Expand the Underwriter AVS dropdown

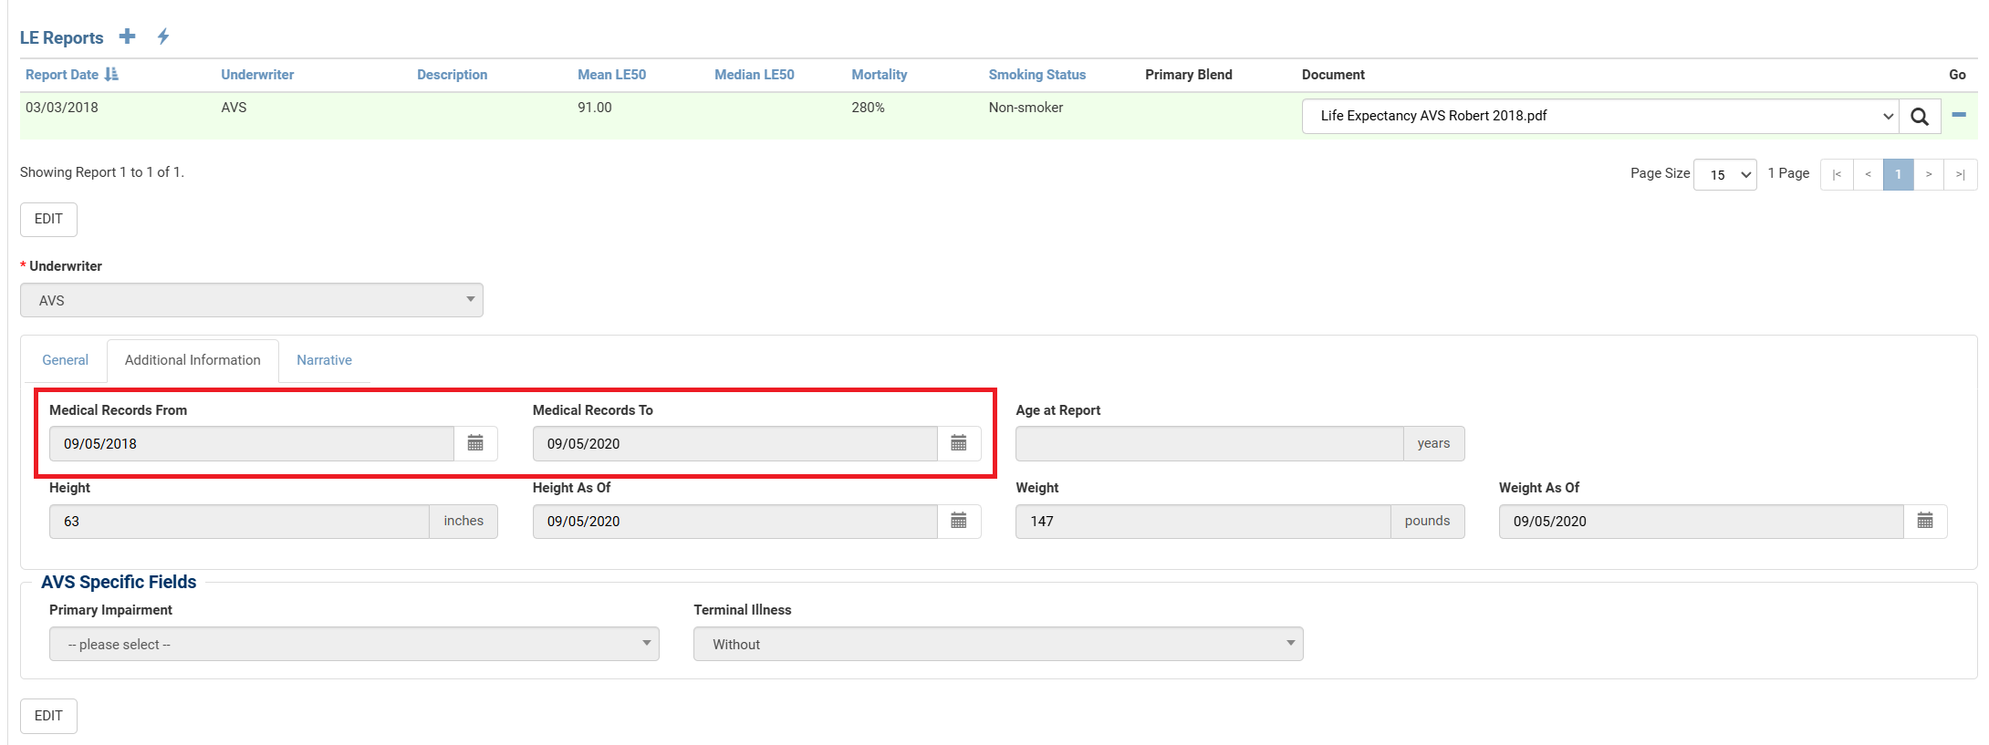(251, 300)
